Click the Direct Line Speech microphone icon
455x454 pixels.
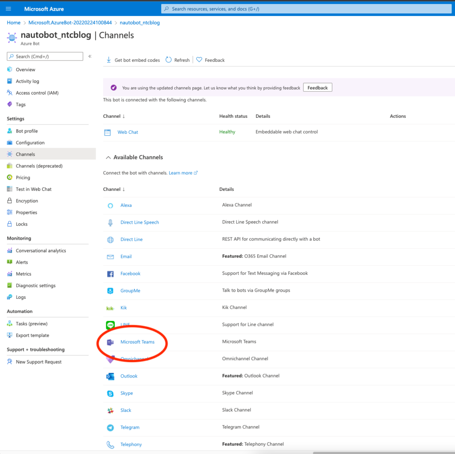(110, 222)
